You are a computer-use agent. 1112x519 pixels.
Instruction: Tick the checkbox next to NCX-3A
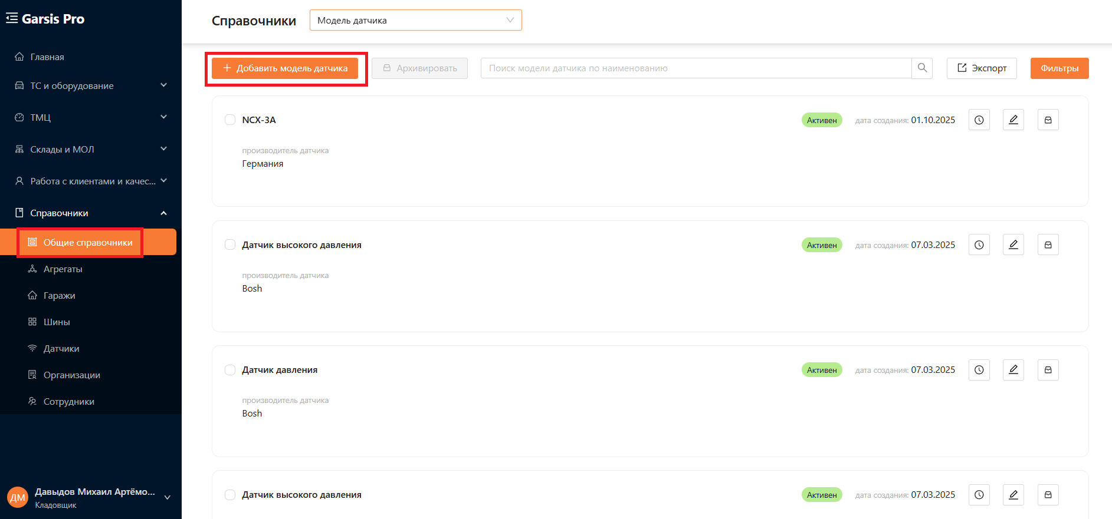(230, 120)
